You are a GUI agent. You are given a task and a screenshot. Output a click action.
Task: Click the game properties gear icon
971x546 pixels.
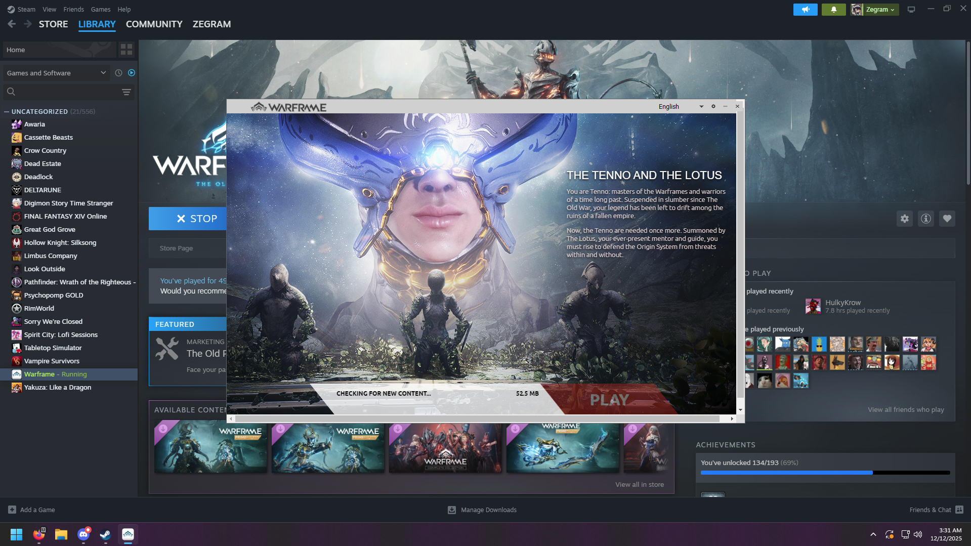[905, 219]
